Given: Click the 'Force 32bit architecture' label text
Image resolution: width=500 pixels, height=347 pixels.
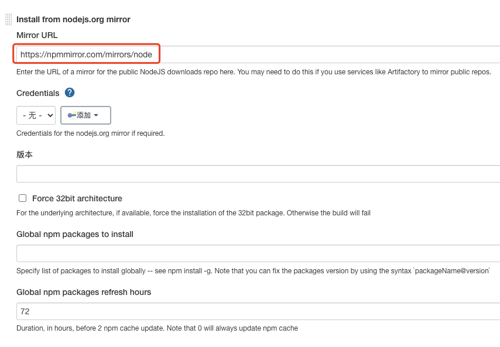Looking at the screenshot, I should tap(77, 198).
